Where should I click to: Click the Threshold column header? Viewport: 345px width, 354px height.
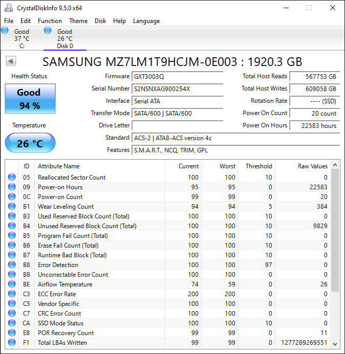point(256,166)
